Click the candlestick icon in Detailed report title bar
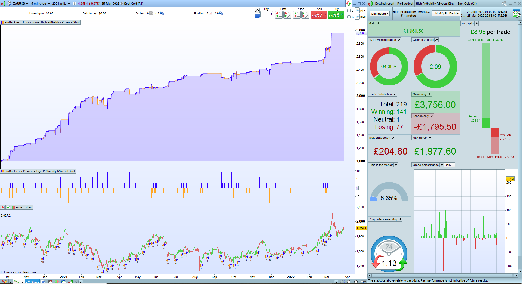522x284 pixels. tap(371, 4)
